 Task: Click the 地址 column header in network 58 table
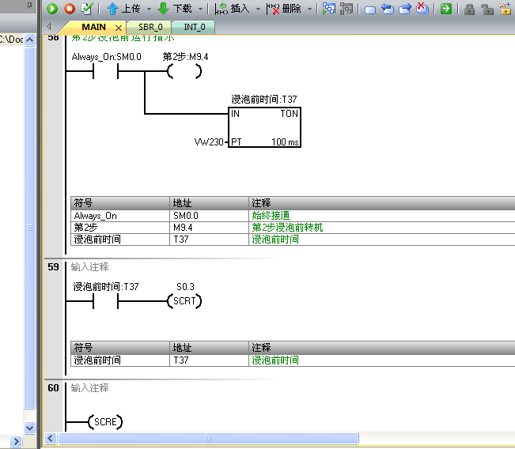point(209,203)
